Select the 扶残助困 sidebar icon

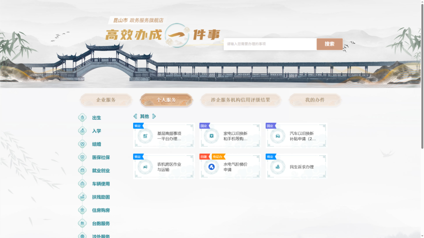tap(82, 197)
